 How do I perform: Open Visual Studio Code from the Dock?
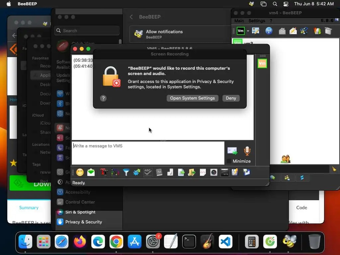(x=225, y=242)
